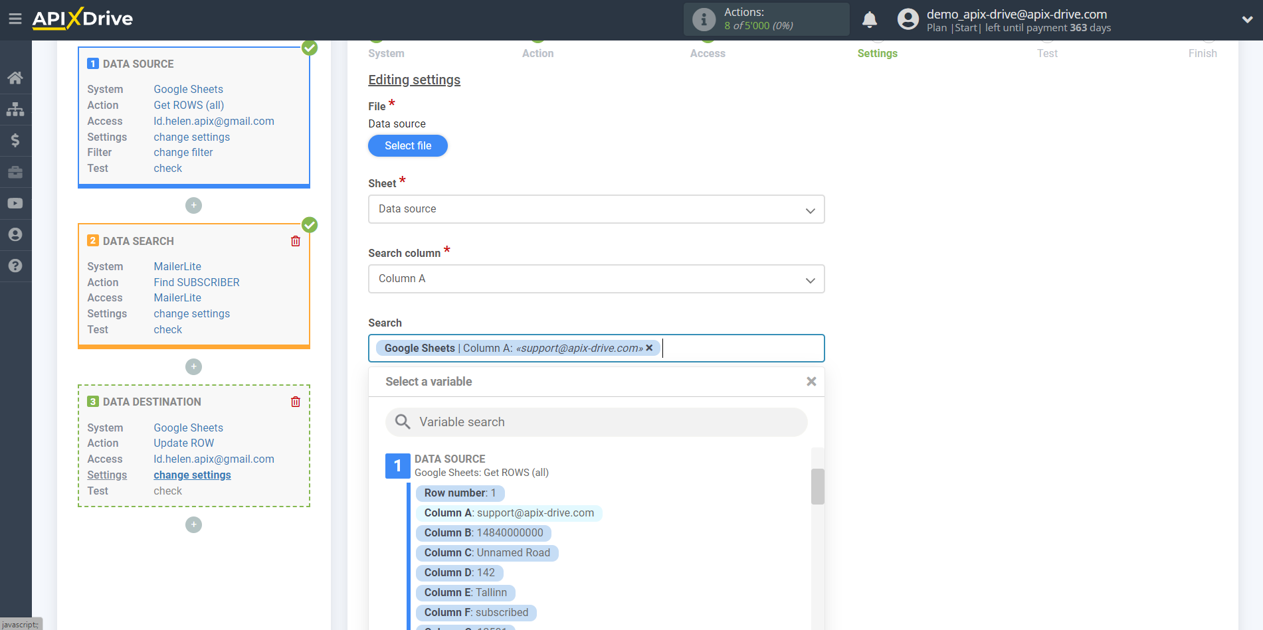Open Data Source change settings link
Image resolution: width=1263 pixels, height=630 pixels.
[191, 137]
